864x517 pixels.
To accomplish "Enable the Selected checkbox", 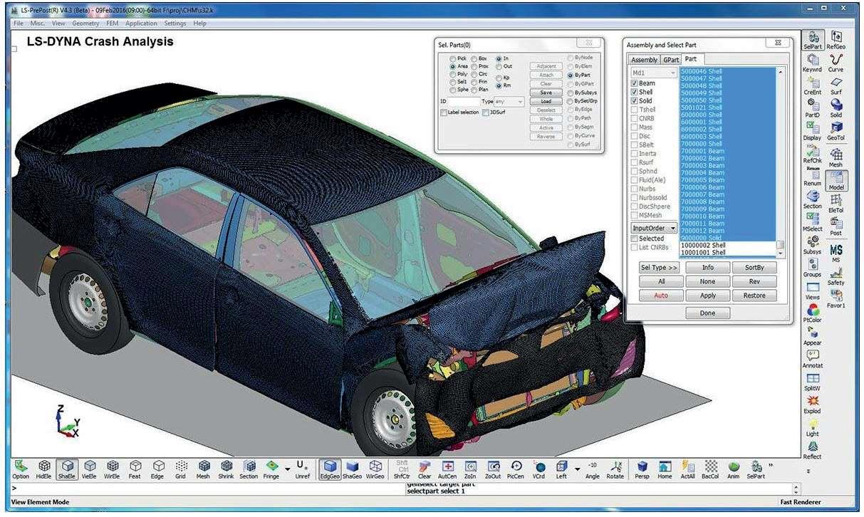I will click(634, 239).
